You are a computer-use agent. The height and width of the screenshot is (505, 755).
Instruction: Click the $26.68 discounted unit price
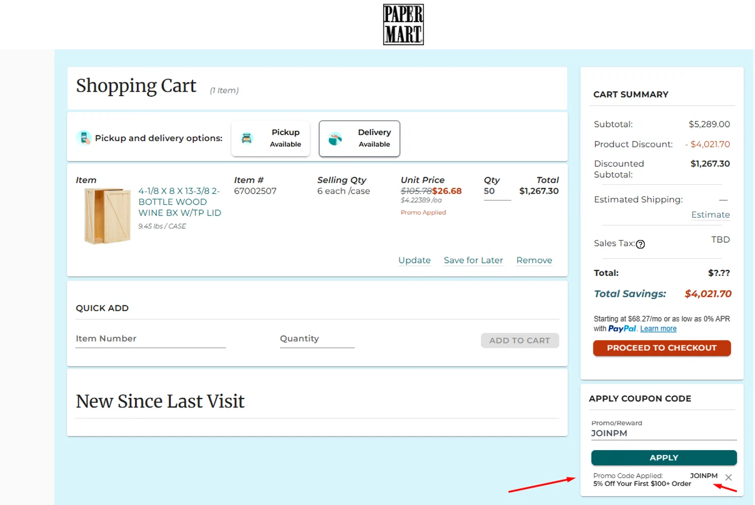[447, 191]
